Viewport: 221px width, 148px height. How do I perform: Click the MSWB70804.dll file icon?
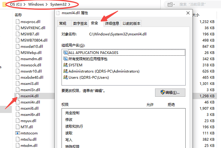(18, 40)
